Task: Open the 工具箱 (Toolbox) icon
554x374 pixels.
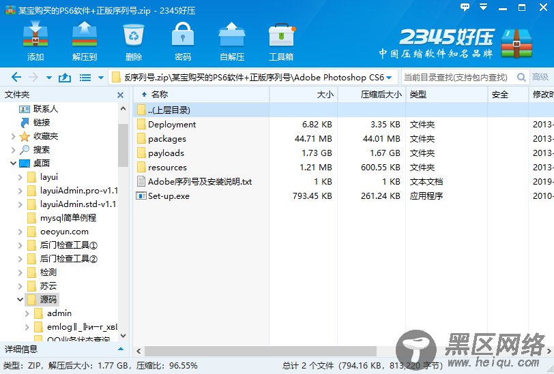Action: click(x=282, y=35)
